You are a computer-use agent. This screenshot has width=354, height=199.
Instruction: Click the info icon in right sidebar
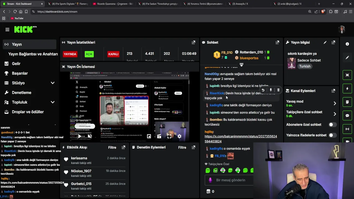347,44
